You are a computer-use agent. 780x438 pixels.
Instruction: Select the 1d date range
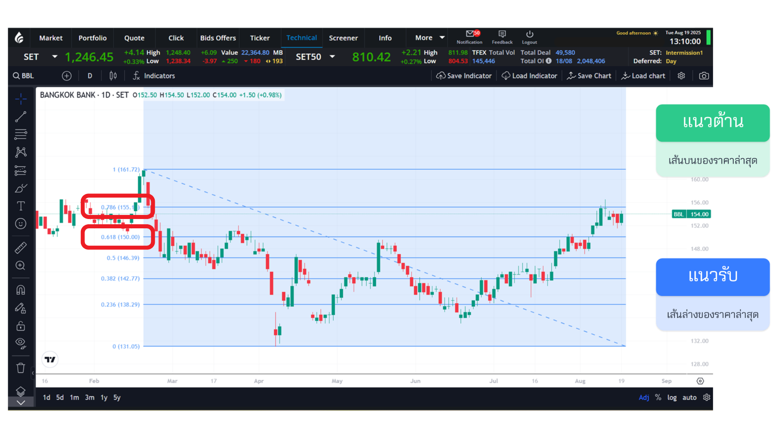[x=47, y=397]
